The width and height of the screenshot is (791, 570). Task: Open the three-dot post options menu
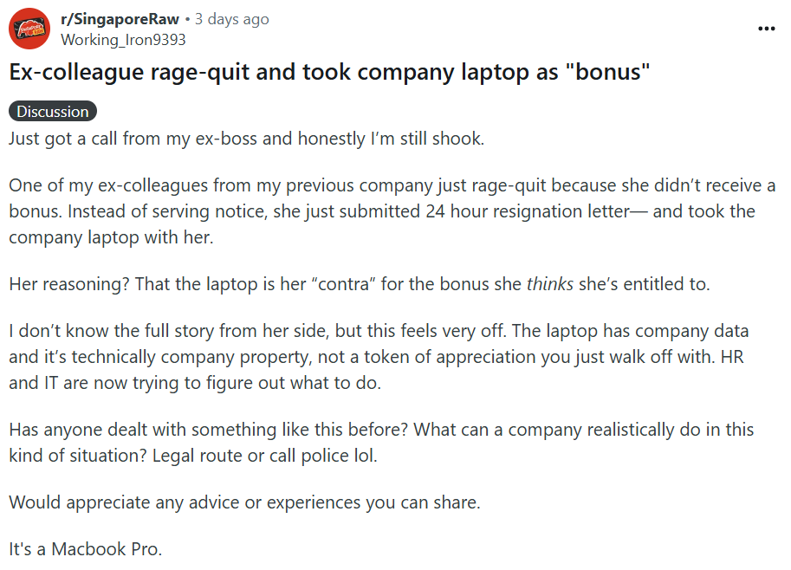coord(766,29)
